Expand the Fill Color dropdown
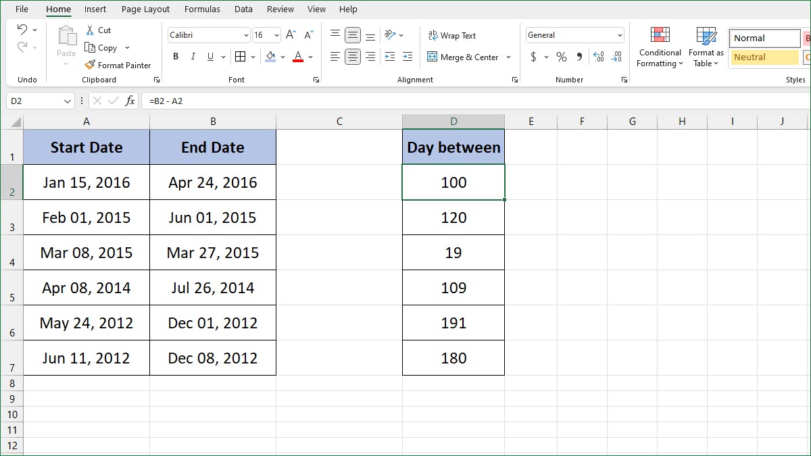 pos(283,57)
